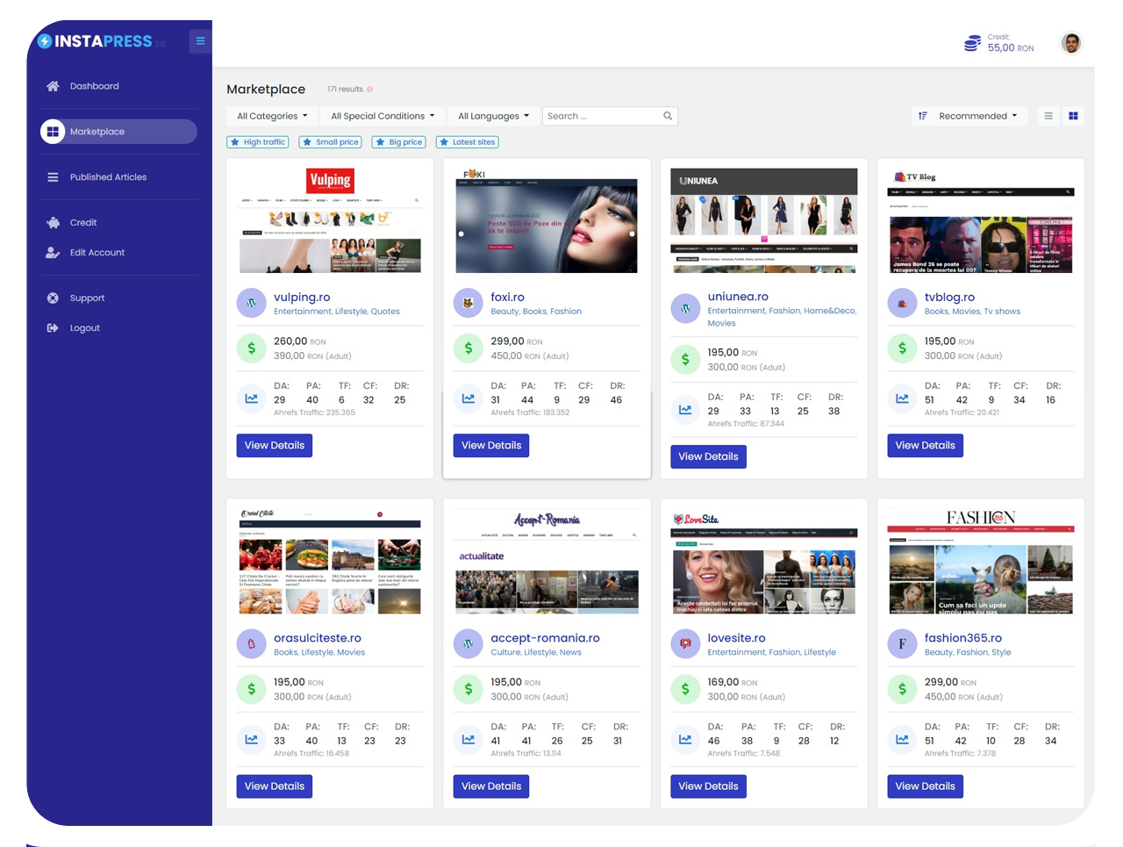
Task: Switch to grid view layout
Action: coord(1073,116)
